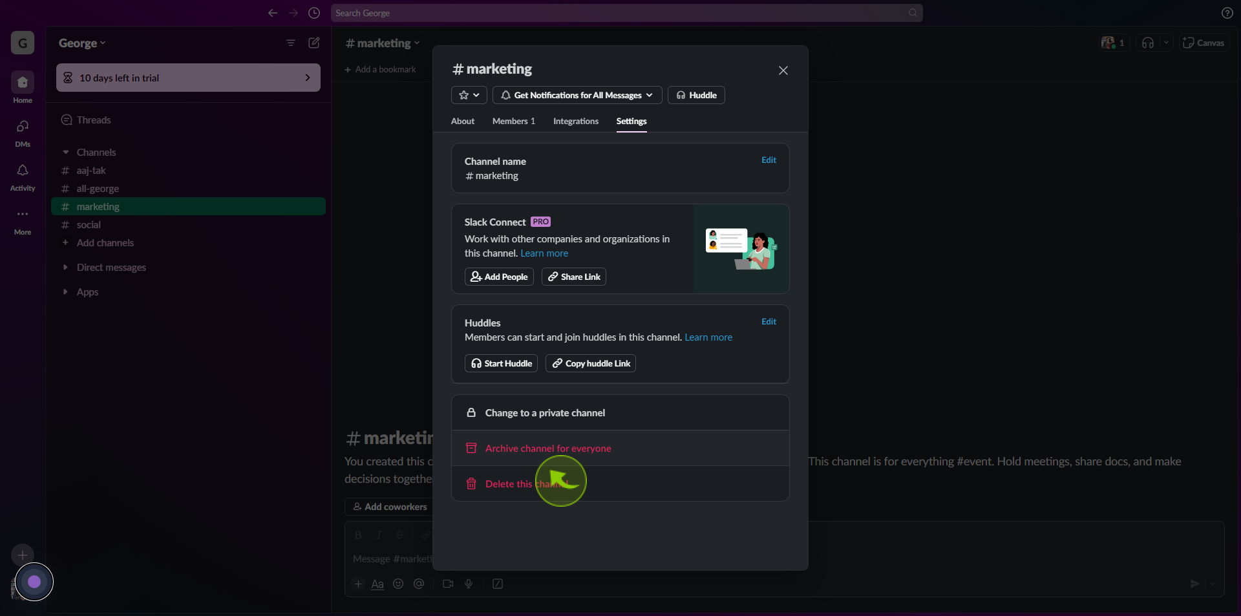Open the star channel dropdown
The image size is (1241, 616).
(469, 95)
